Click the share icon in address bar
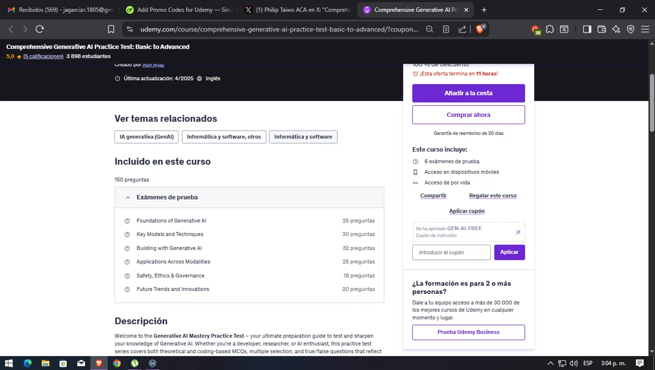This screenshot has width=655, height=370. pos(462,29)
